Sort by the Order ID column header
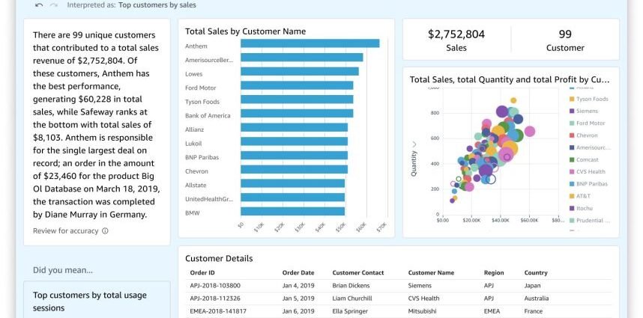This screenshot has width=643, height=318. [x=202, y=272]
